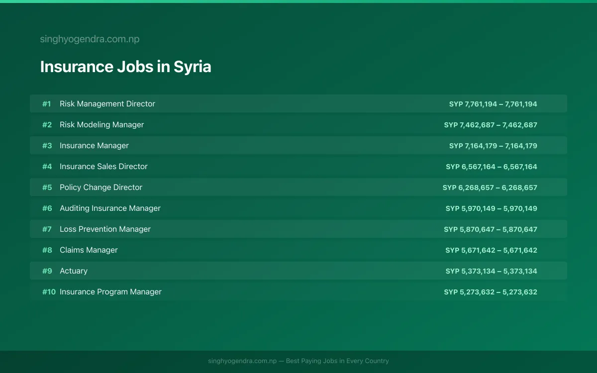The width and height of the screenshot is (597, 373).
Task: Click the Insurance Program Manager job title
Action: [111, 292]
